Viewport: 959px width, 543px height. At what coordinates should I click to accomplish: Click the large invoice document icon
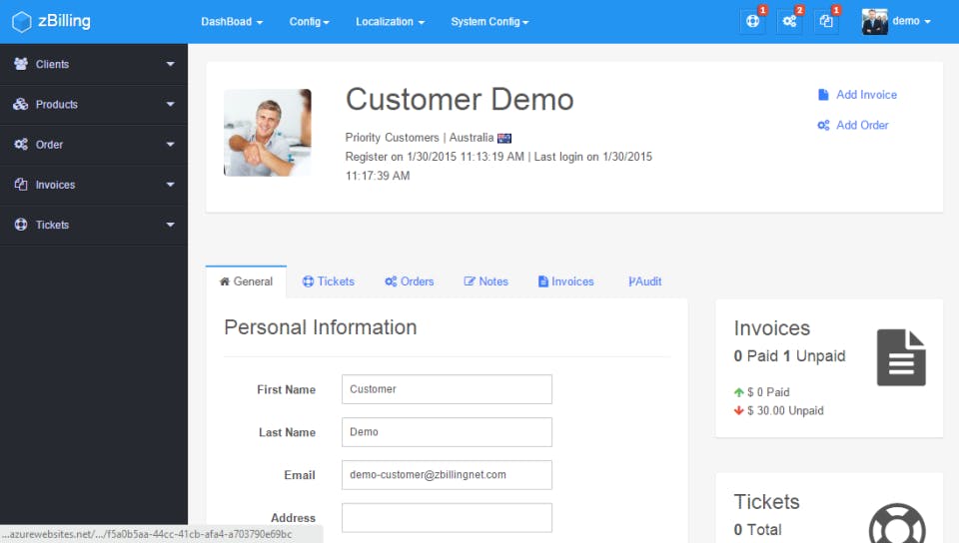tap(901, 357)
